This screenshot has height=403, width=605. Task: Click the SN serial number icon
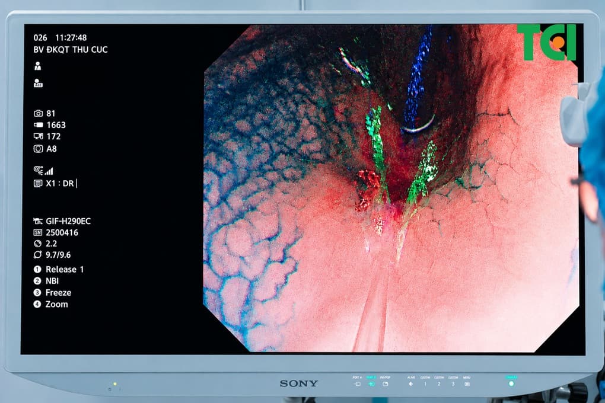(x=38, y=232)
